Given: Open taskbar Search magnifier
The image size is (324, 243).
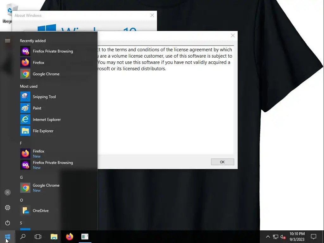Looking at the screenshot, I should (x=23, y=237).
